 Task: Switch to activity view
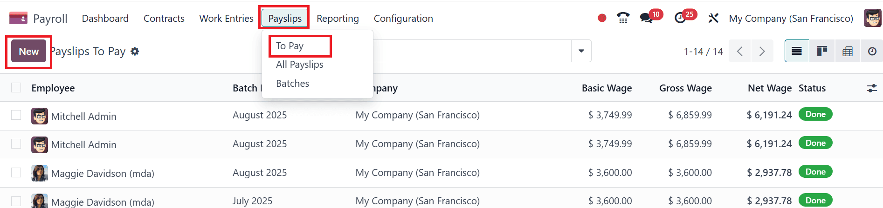pos(872,51)
